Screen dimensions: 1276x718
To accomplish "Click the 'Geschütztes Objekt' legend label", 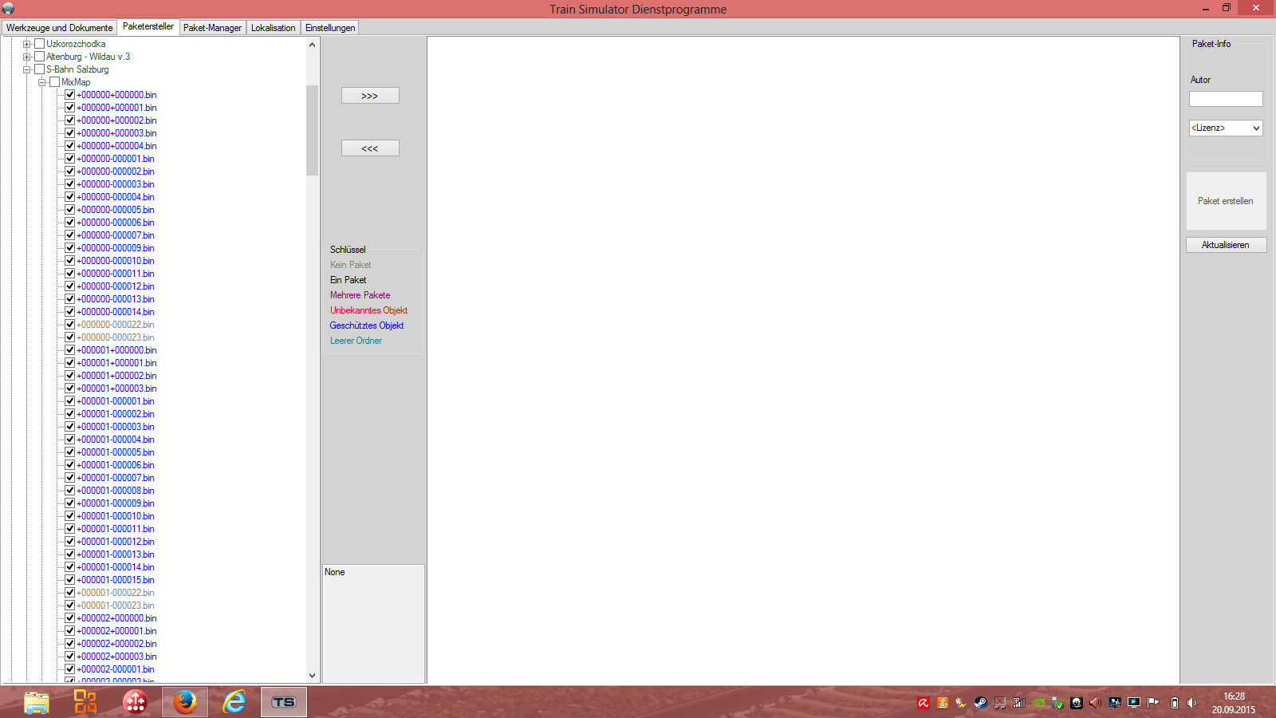I will coord(367,325).
